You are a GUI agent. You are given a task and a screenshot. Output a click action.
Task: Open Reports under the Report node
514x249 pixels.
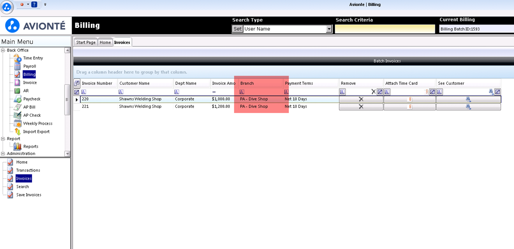pyautogui.click(x=31, y=146)
